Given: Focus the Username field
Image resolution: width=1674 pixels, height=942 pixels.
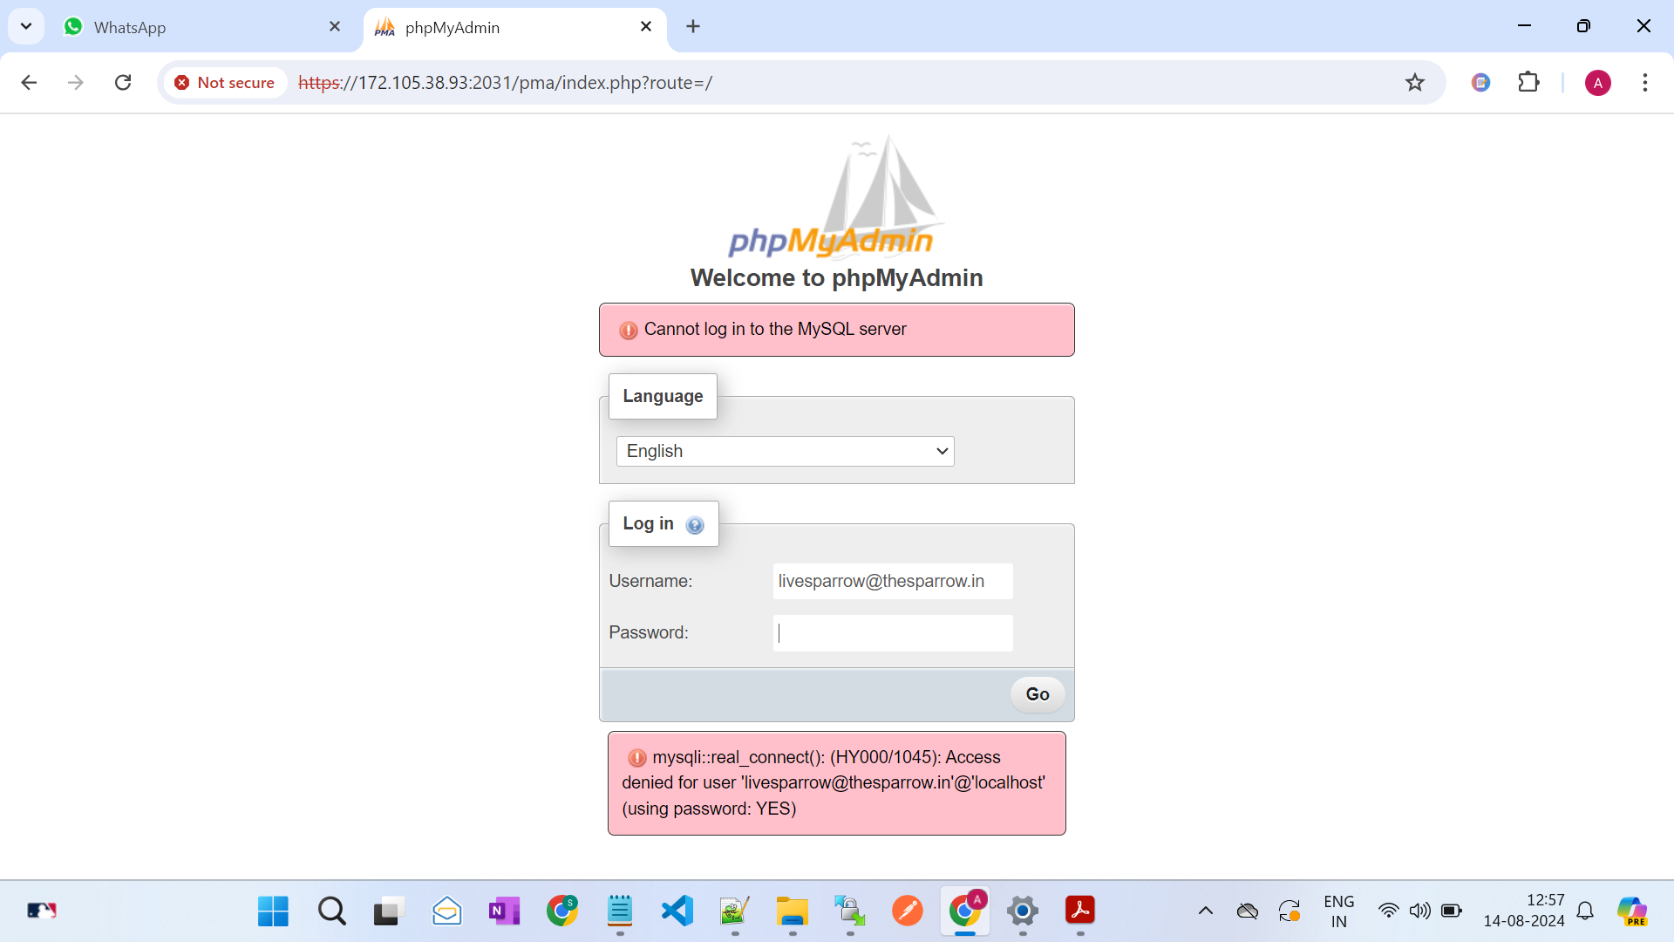Looking at the screenshot, I should tap(893, 582).
